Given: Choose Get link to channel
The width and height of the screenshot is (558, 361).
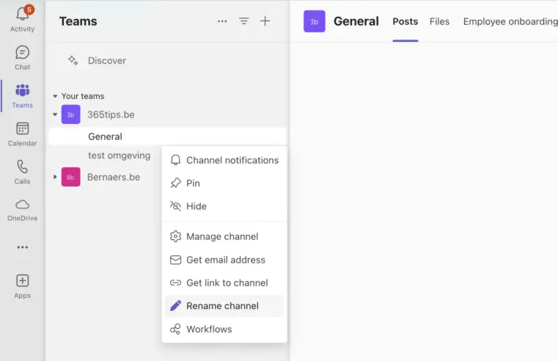Looking at the screenshot, I should click(x=224, y=282).
